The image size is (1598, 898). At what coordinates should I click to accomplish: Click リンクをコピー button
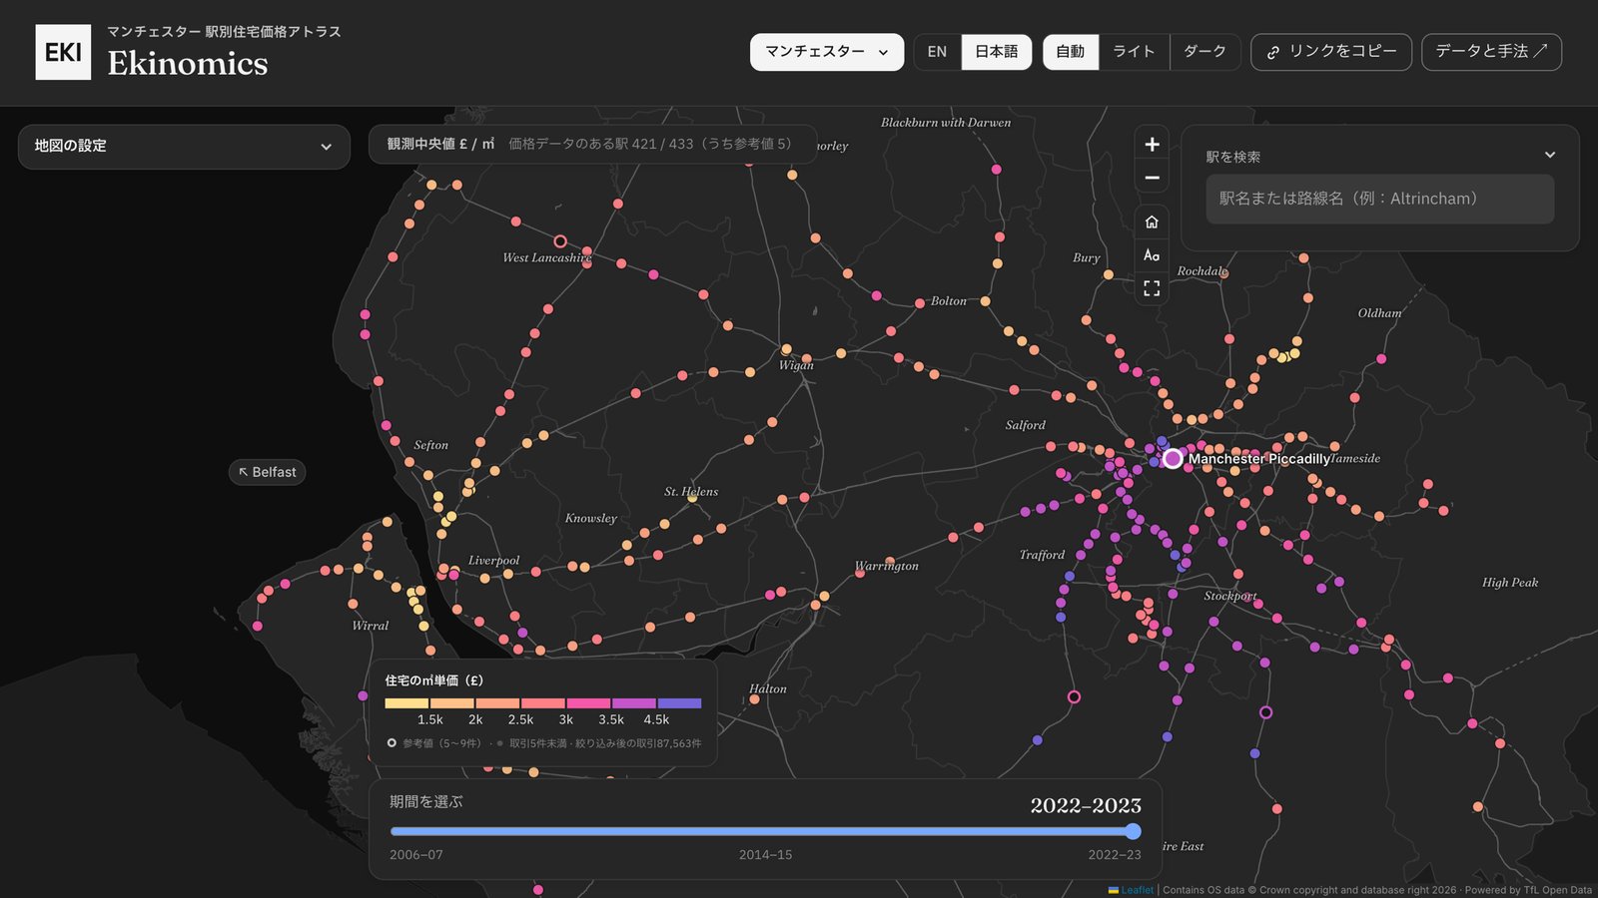click(x=1331, y=52)
